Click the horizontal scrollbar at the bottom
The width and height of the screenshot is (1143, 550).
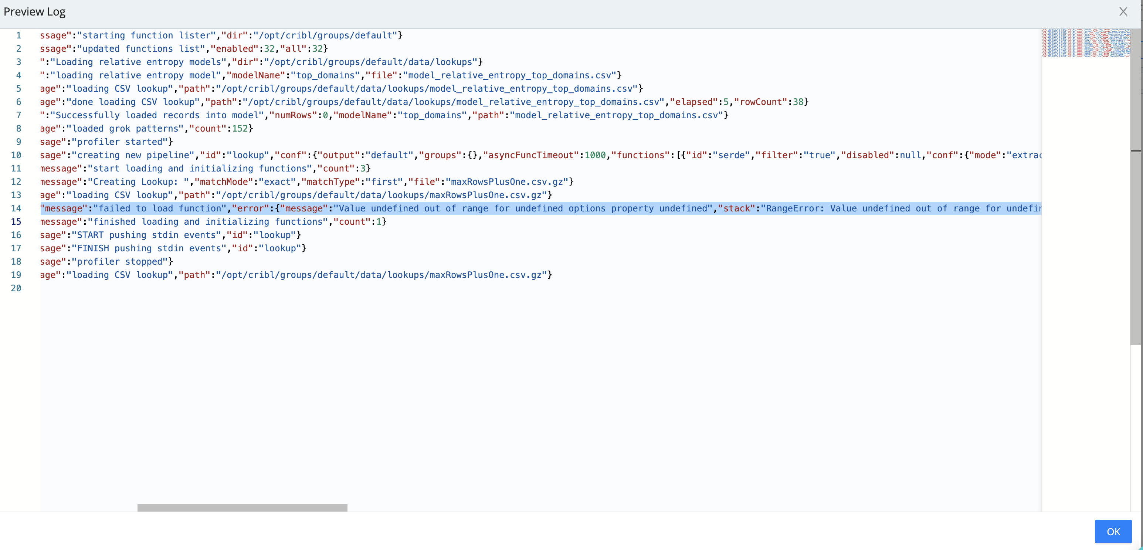coord(242,508)
